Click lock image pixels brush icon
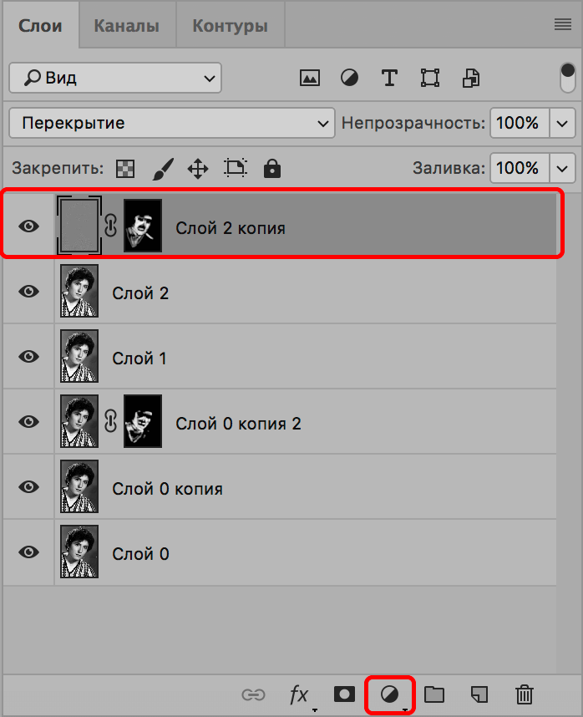 click(162, 169)
